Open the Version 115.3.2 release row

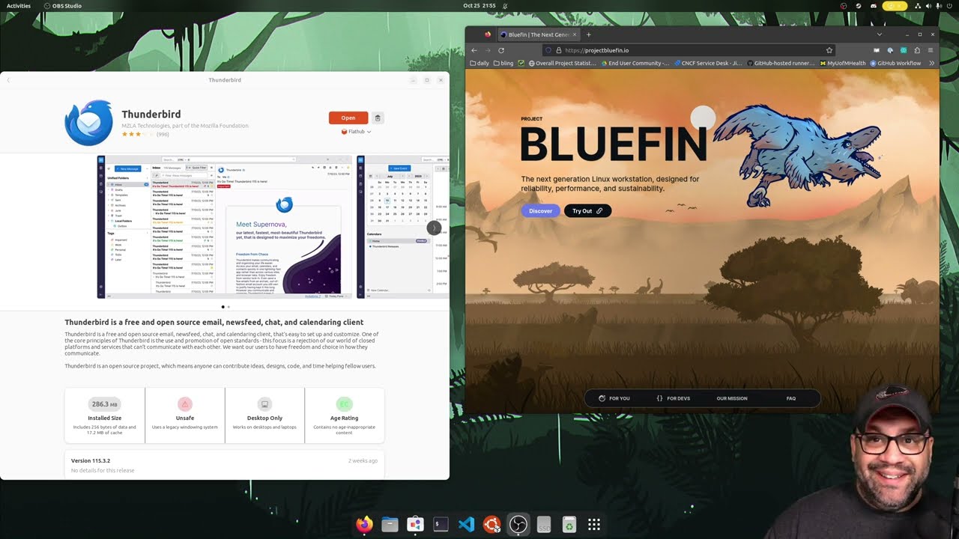point(225,465)
